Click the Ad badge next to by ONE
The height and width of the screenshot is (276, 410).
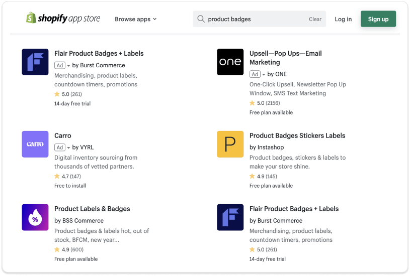point(255,74)
